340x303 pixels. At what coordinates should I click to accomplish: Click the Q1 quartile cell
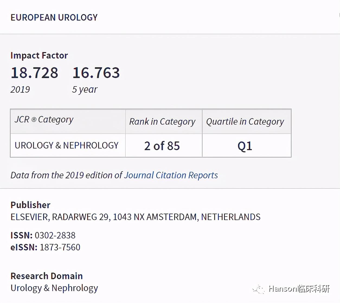[x=245, y=146]
